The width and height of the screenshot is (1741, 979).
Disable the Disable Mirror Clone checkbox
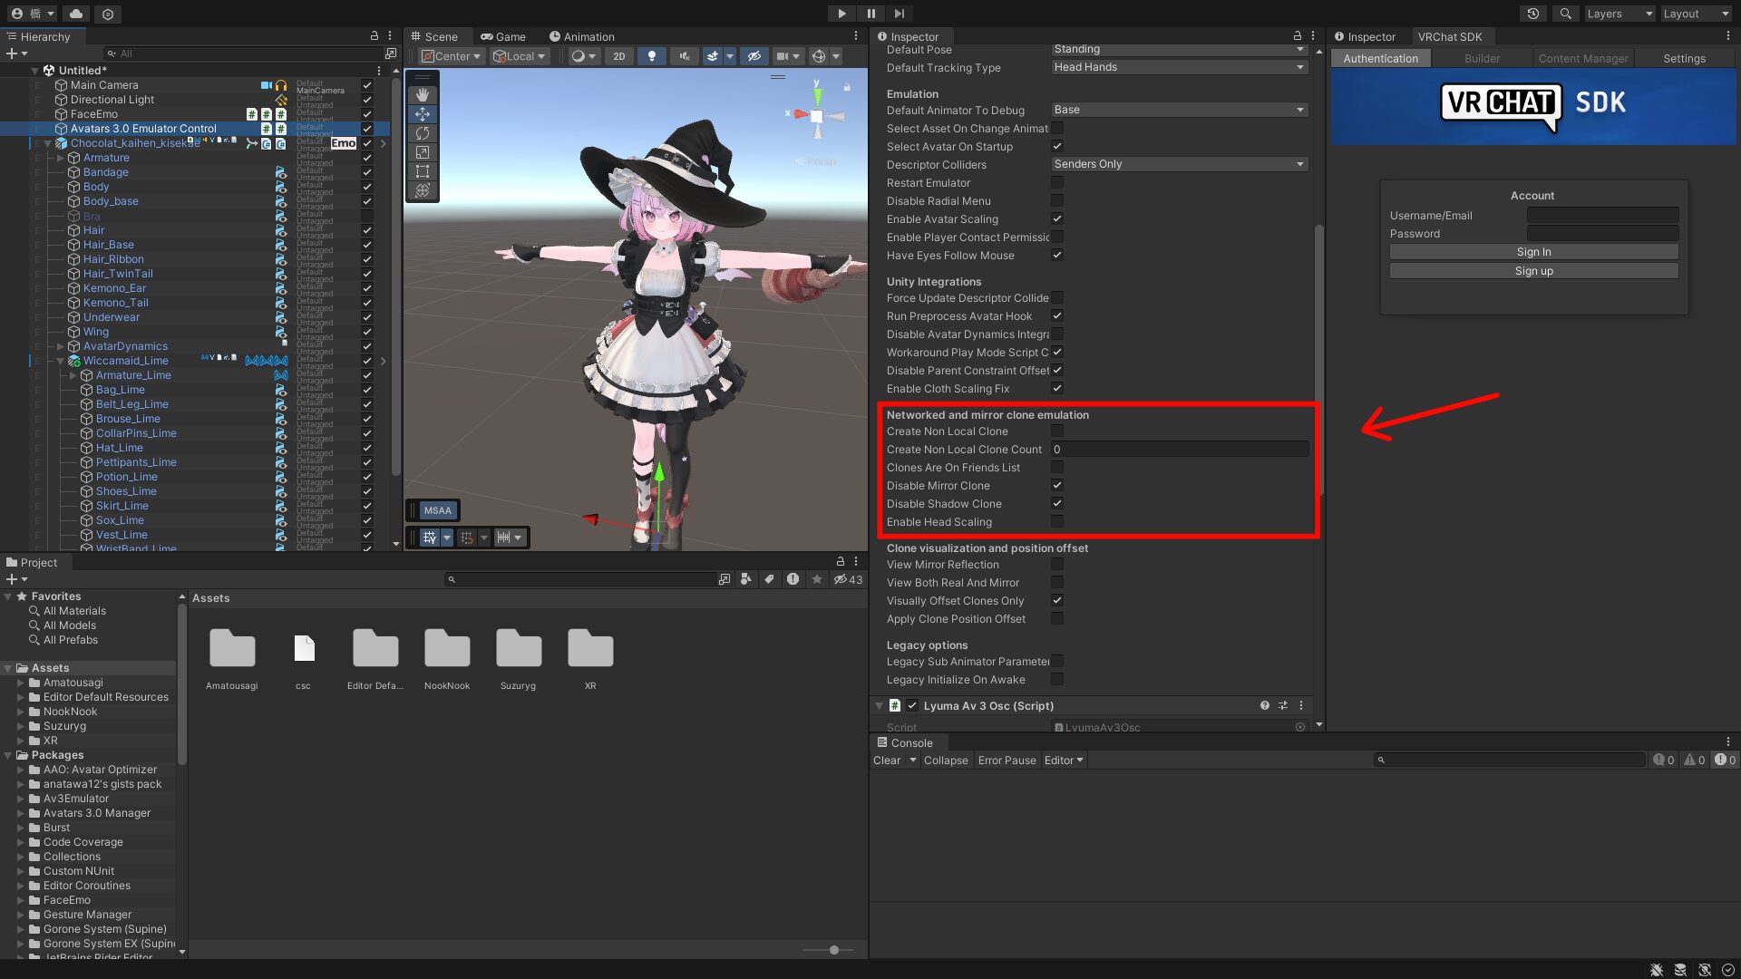(1057, 485)
